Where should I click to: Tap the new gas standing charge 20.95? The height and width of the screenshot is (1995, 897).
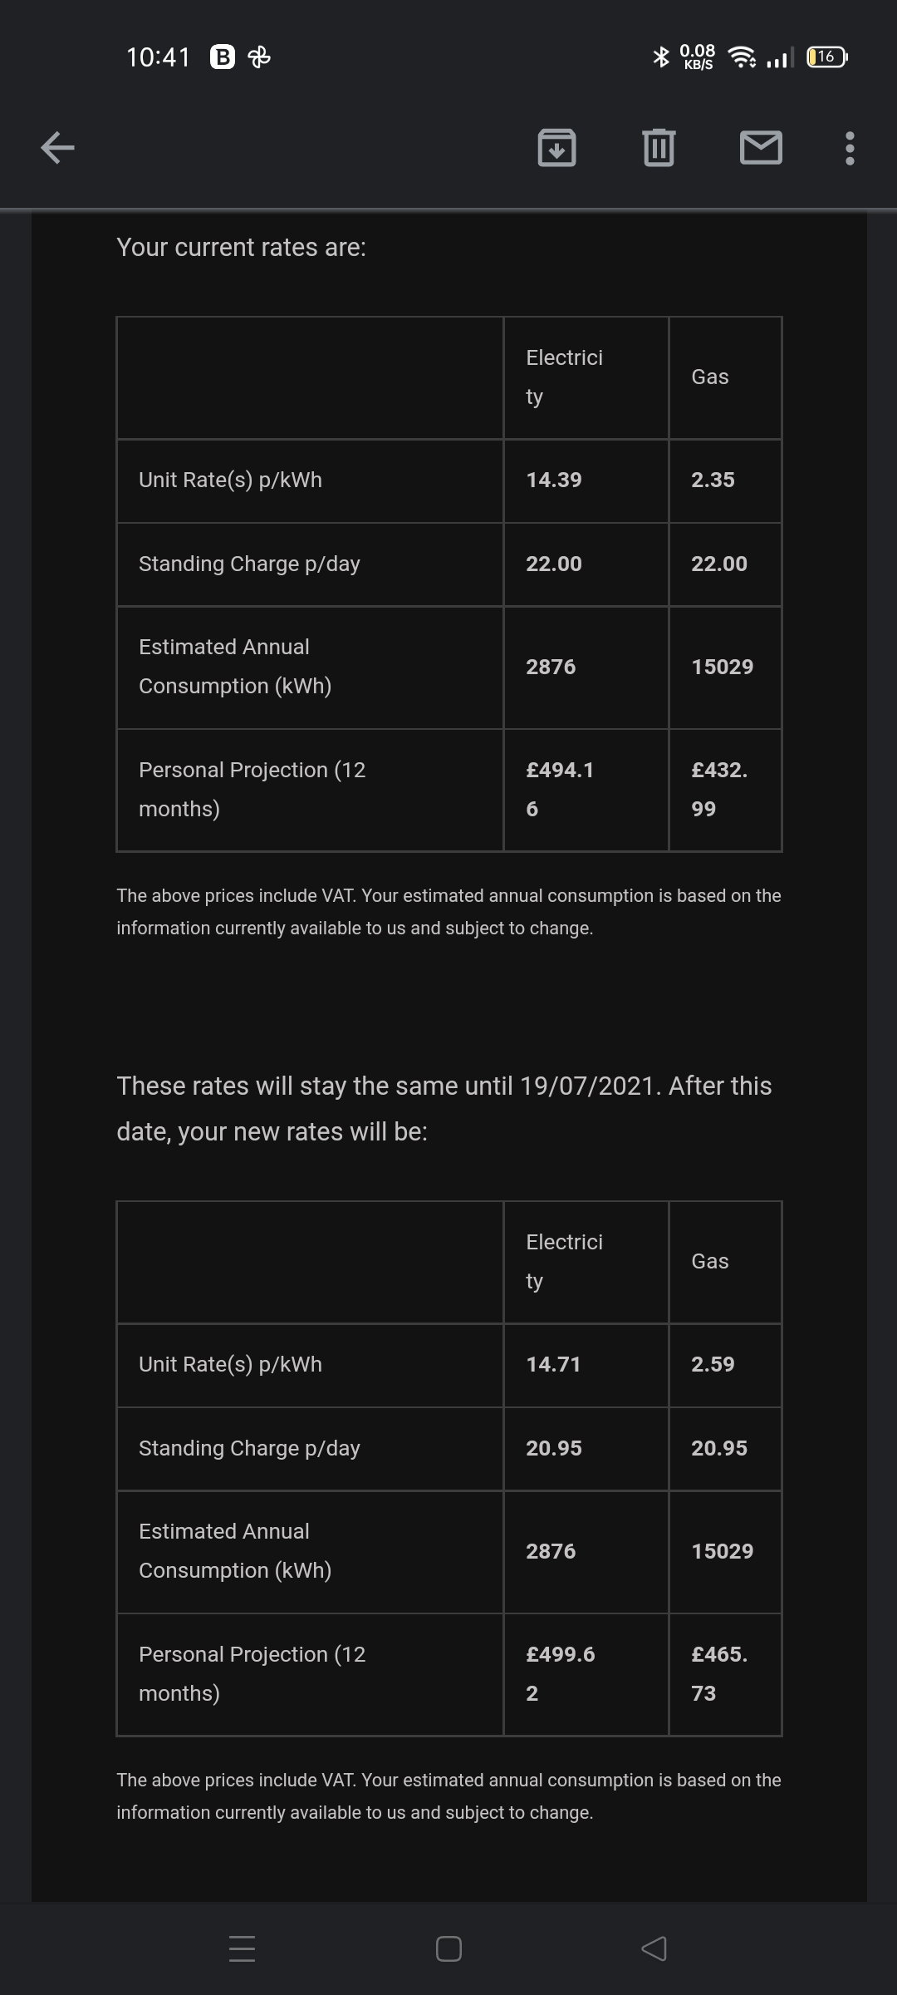coord(719,1448)
